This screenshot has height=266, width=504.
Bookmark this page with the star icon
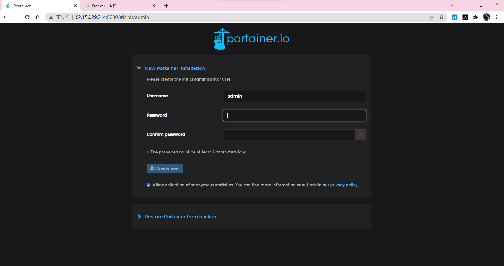click(x=441, y=17)
